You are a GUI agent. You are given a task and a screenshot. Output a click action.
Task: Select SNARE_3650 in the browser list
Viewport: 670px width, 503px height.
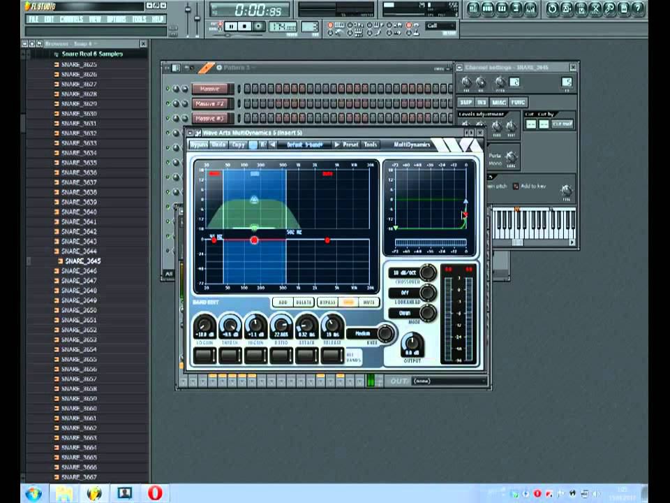(79, 310)
